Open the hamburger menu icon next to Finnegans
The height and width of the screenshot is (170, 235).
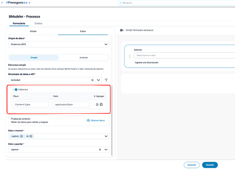2,3
